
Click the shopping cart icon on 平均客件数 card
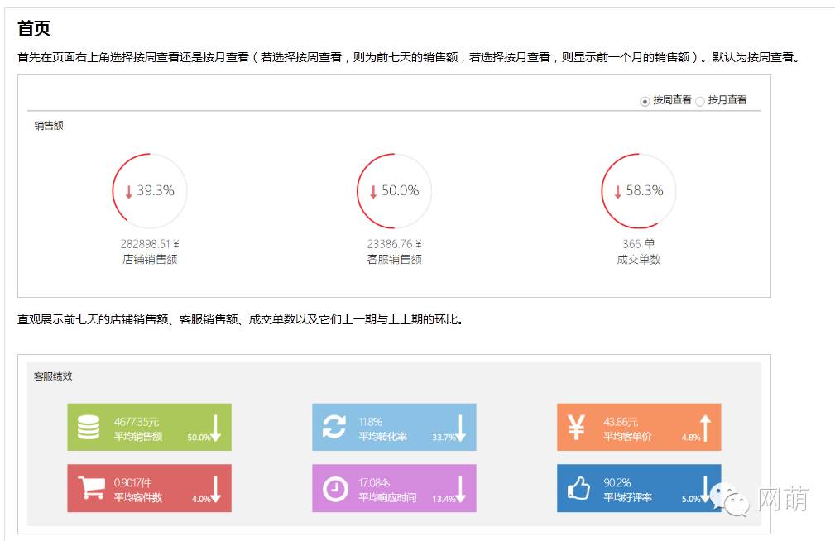pyautogui.click(x=92, y=488)
